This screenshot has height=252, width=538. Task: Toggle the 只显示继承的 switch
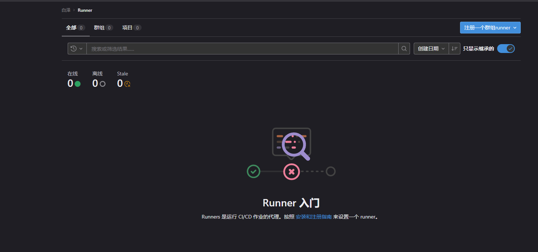(506, 49)
